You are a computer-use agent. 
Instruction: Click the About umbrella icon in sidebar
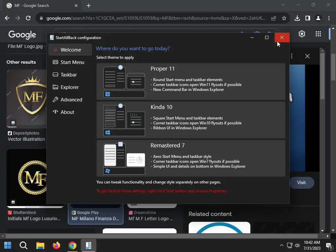(x=55, y=112)
